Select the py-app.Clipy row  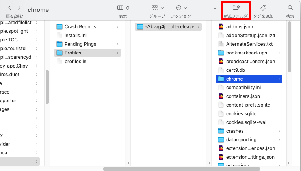20,66
